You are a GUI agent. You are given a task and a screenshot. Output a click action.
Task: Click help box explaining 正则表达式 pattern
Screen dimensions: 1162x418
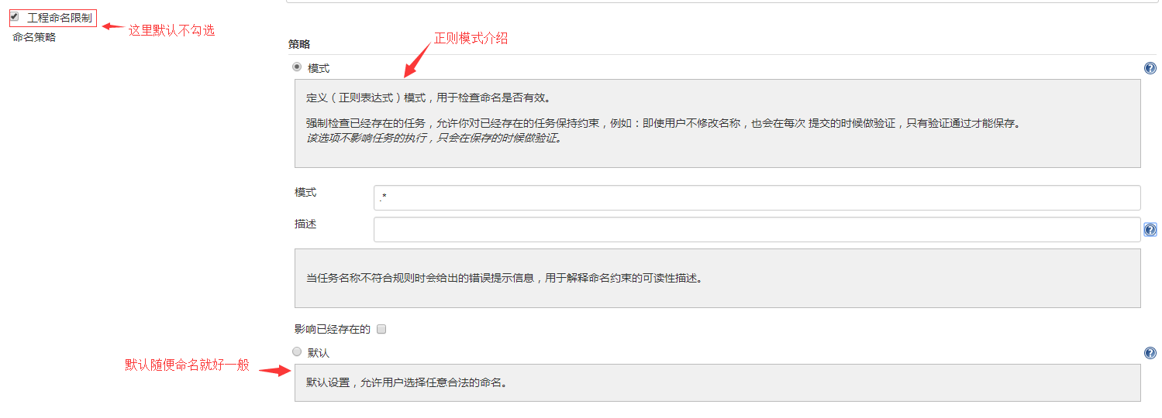coord(717,123)
